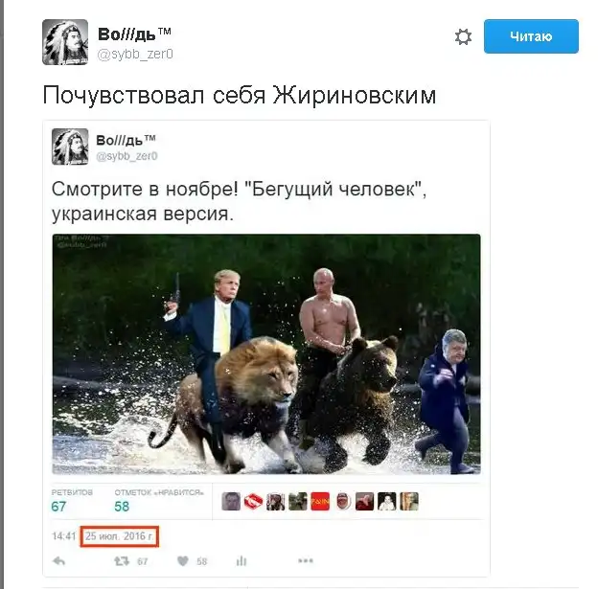This screenshot has width=598, height=589.
Task: Open the @sybb_zer0 handle at top
Action: (135, 55)
